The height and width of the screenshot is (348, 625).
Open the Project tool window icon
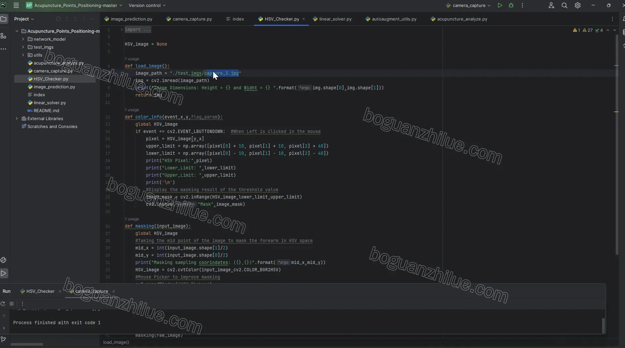pos(4,19)
